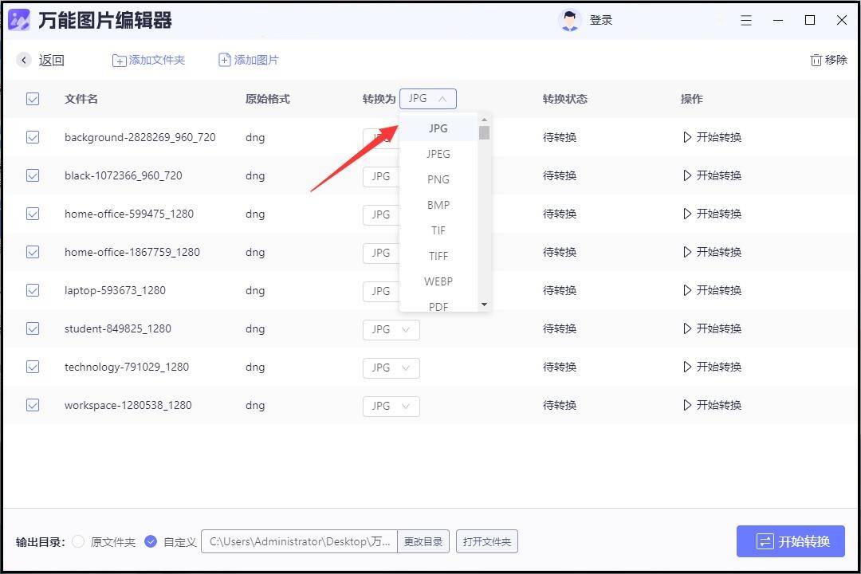Open format dropdown for student-849825_1280
This screenshot has height=574, width=861.
[x=391, y=329]
